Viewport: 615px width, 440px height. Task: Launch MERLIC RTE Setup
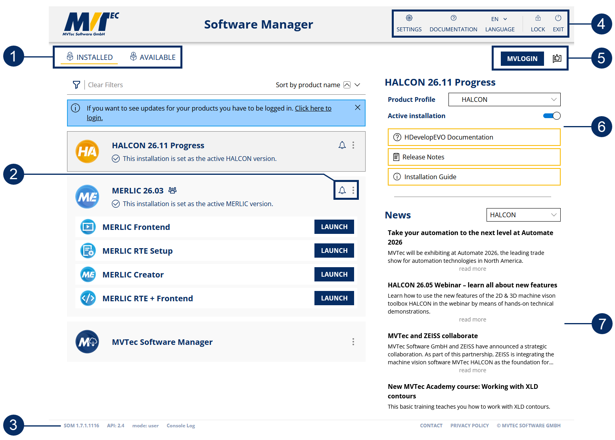tap(334, 251)
